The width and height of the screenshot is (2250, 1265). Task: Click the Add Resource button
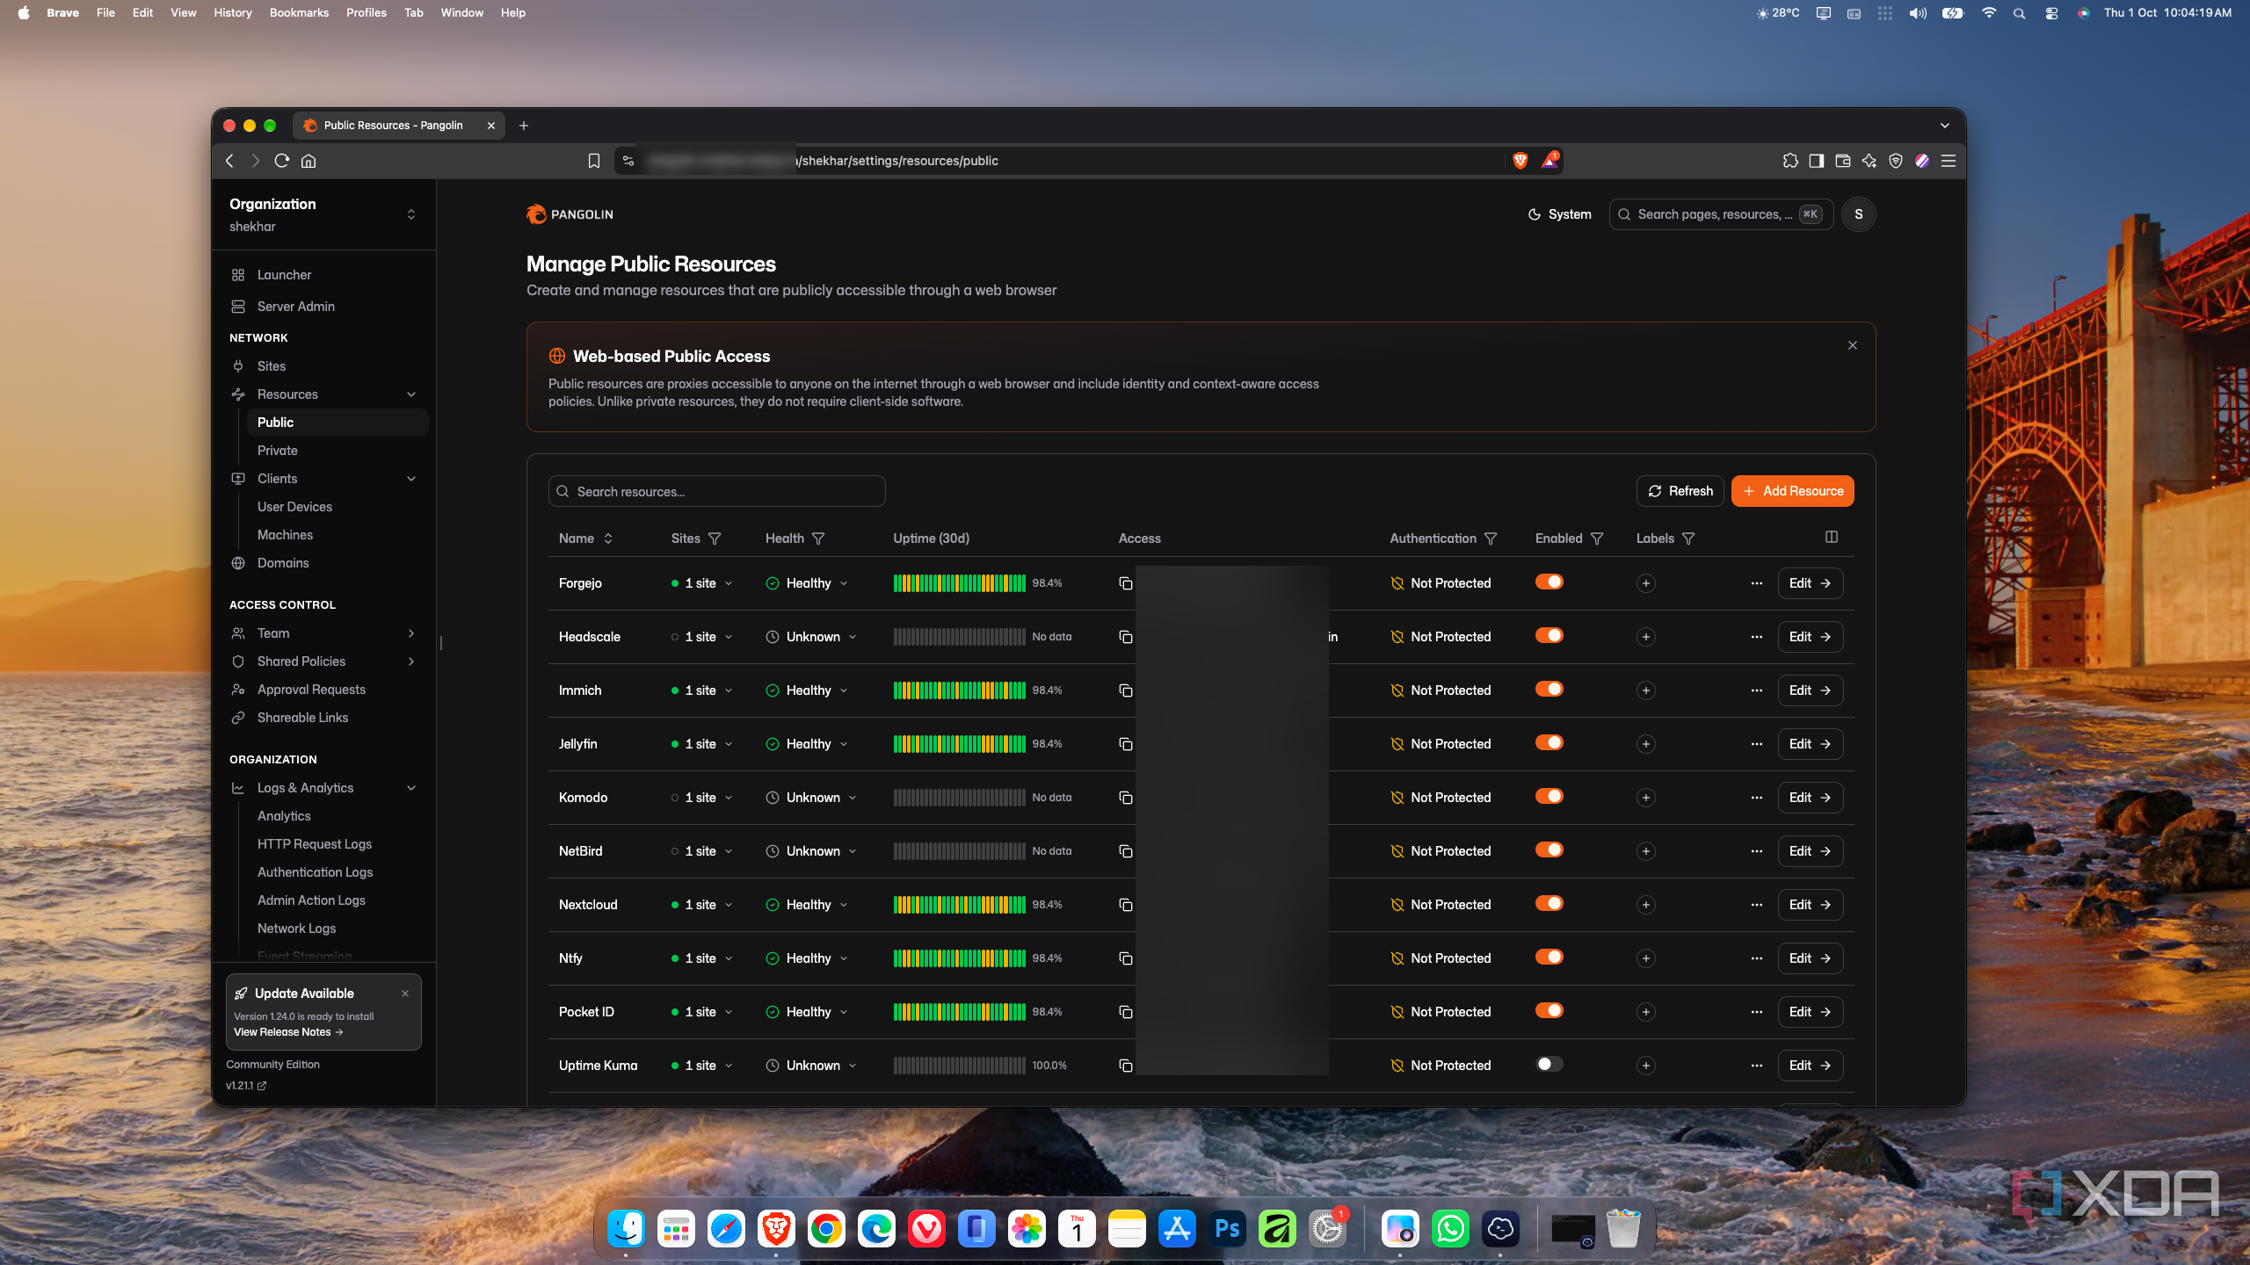[1793, 491]
